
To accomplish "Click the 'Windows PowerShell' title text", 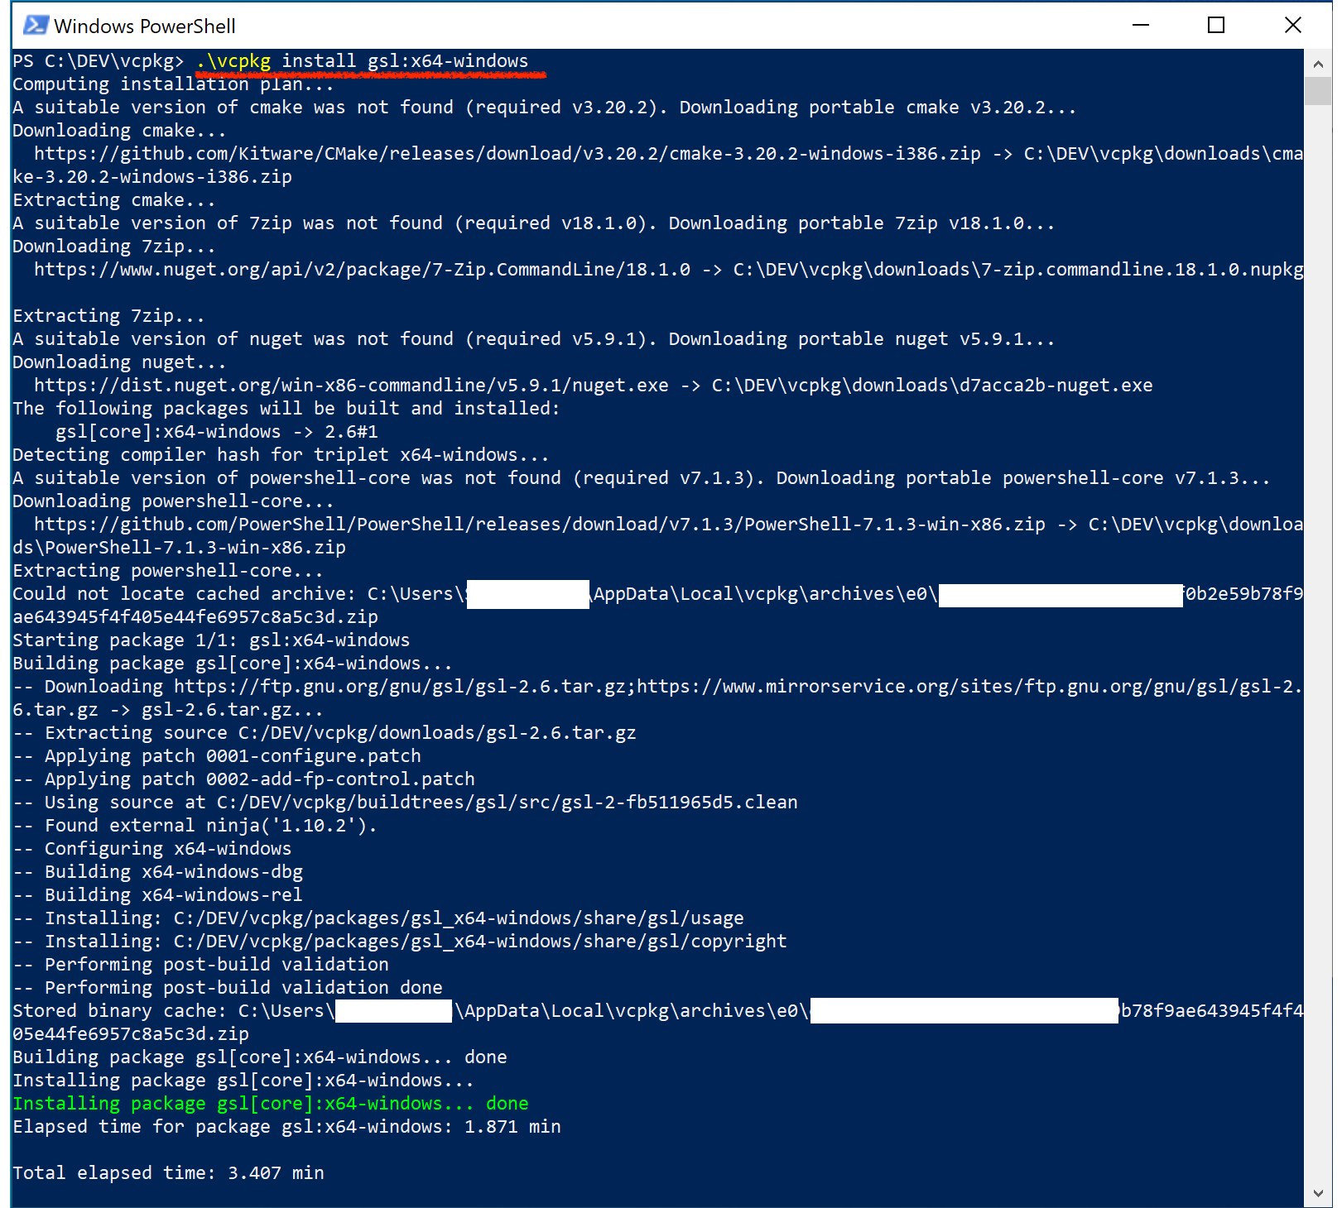I will pyautogui.click(x=145, y=26).
